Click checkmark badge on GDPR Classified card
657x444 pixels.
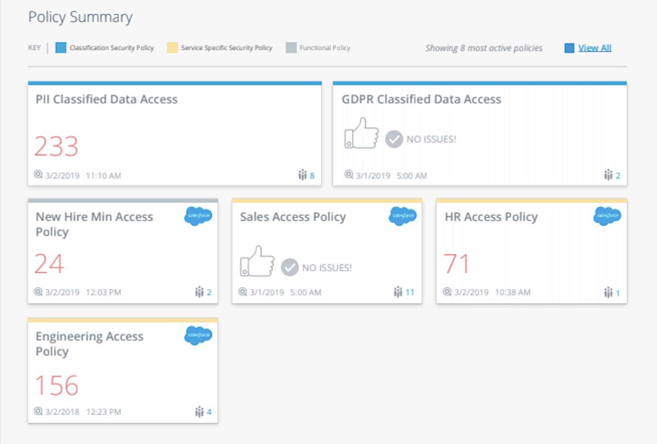[x=394, y=139]
